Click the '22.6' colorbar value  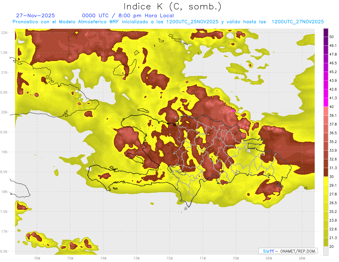click(x=333, y=229)
